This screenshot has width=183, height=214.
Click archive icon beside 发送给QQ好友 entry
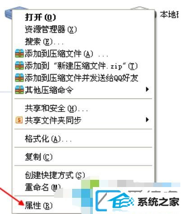[x=19, y=78]
